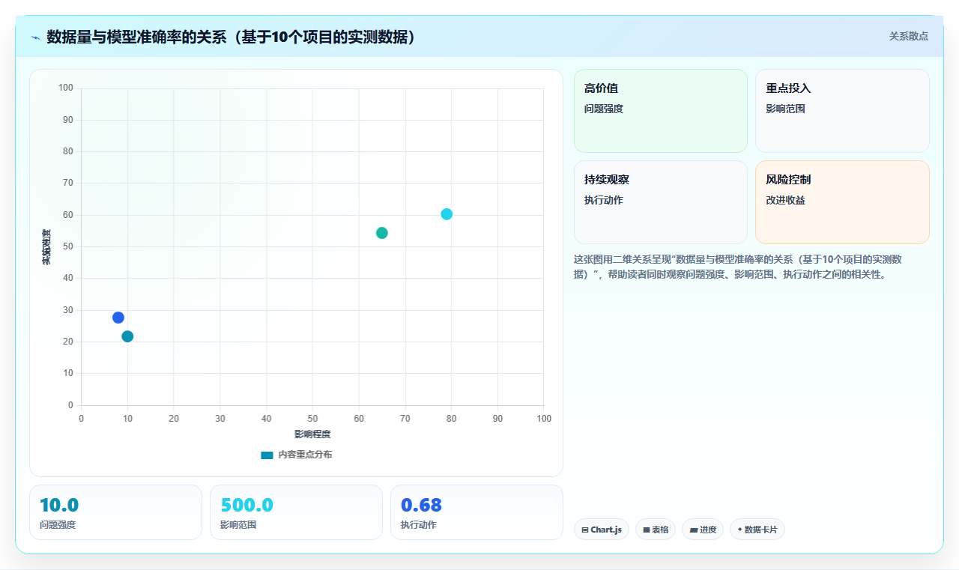Open the 持续观察 quadrant card

click(661, 202)
